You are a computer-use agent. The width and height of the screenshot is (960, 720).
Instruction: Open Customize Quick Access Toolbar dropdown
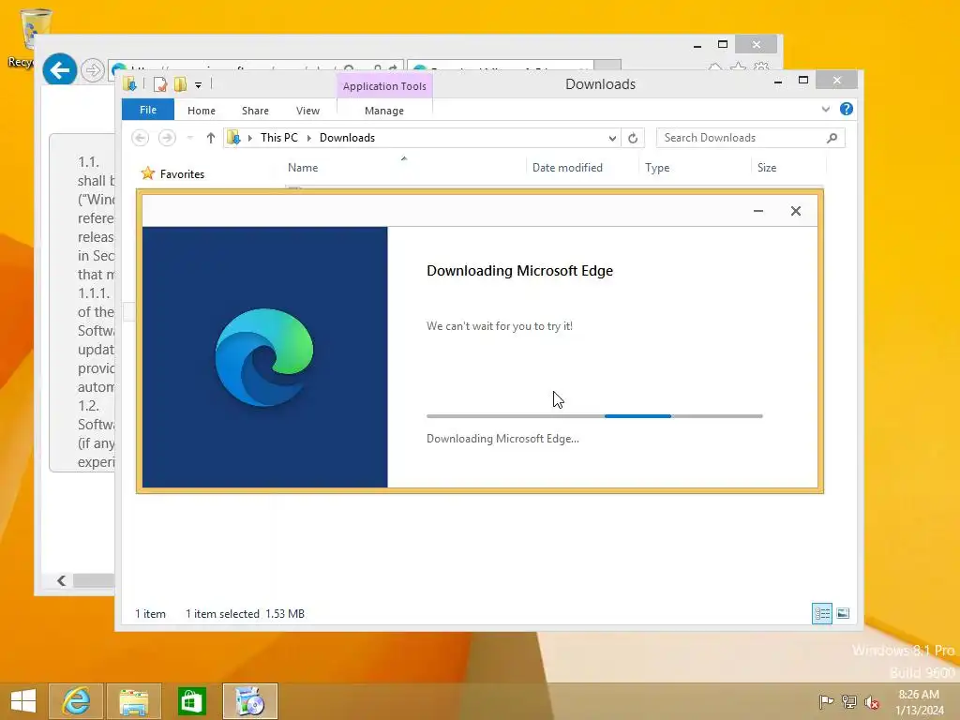[199, 85]
